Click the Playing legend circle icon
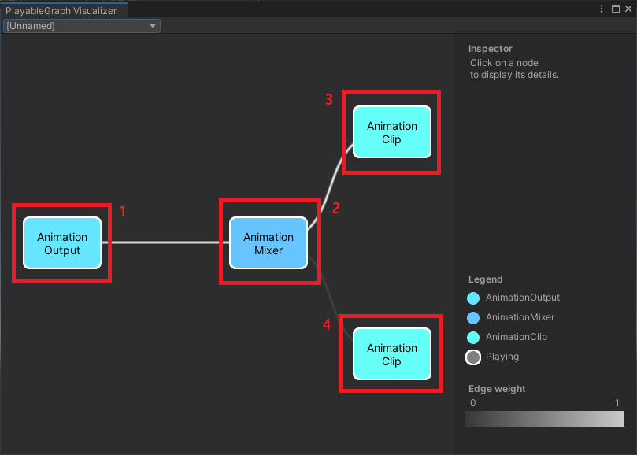Screen dimensions: 637x455 (x=472, y=357)
